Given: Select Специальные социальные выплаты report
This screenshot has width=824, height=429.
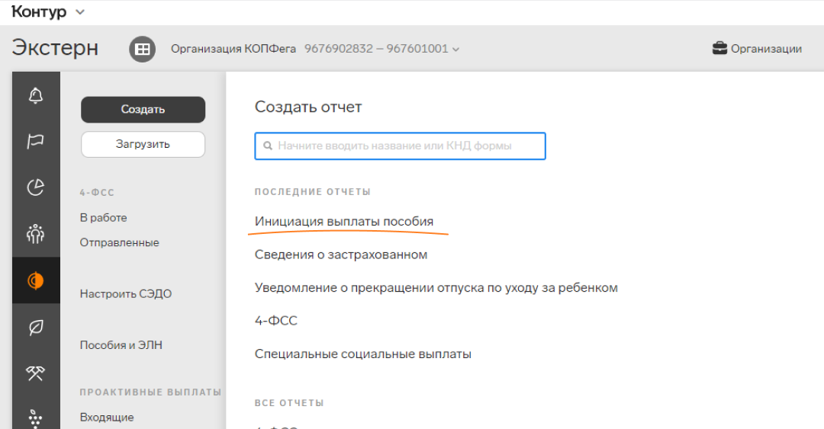Looking at the screenshot, I should (363, 354).
